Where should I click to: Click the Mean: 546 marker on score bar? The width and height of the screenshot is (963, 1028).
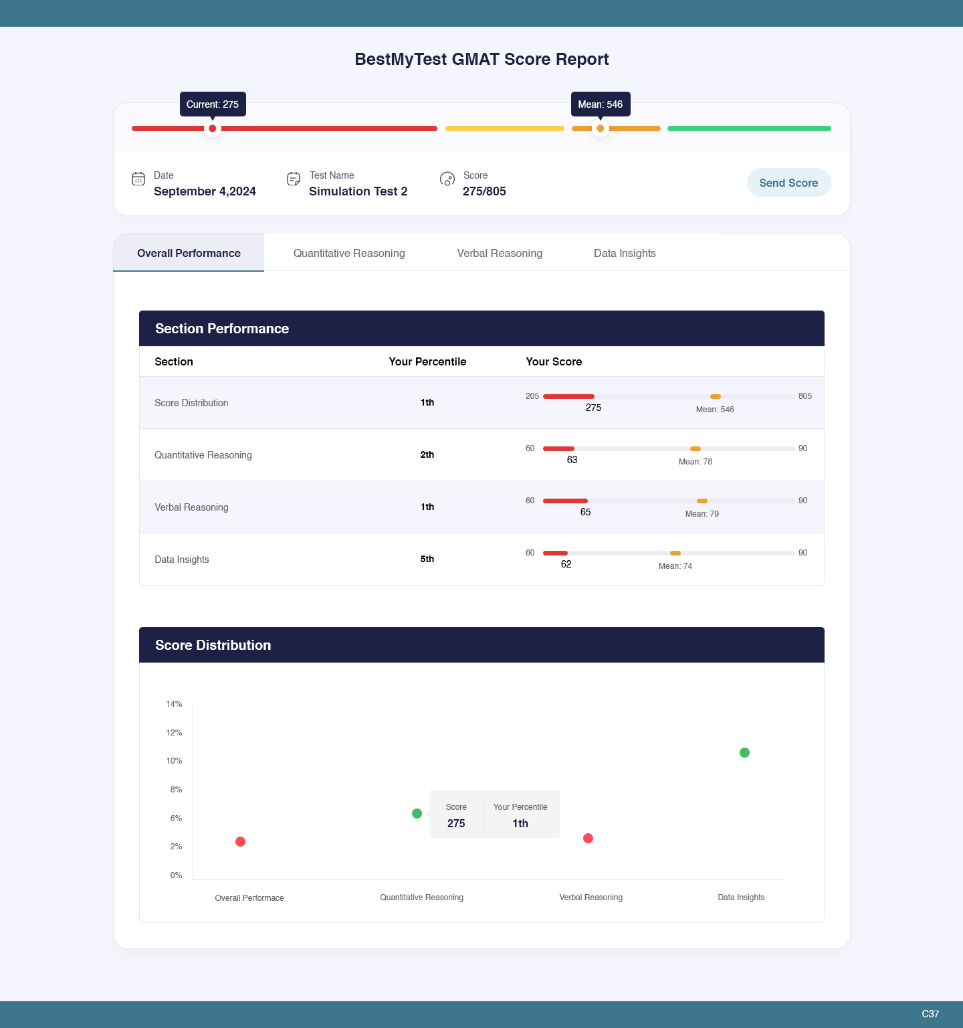coord(601,128)
